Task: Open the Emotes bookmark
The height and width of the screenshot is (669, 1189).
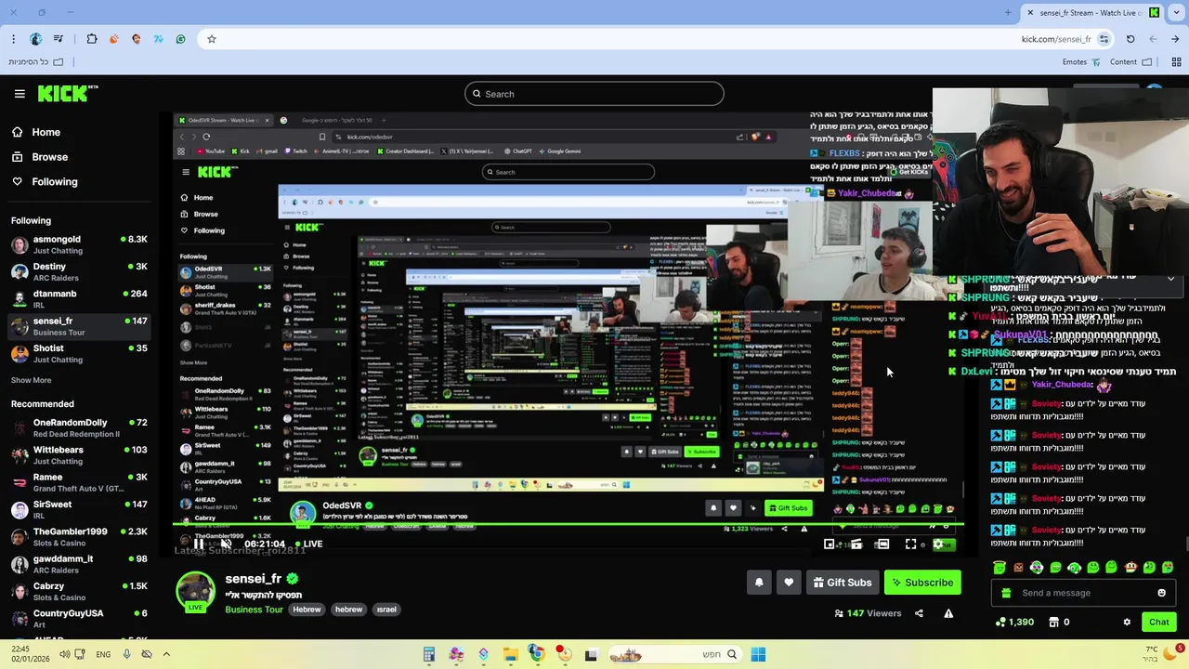Action: [1081, 62]
